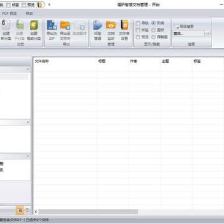Click the 创建新分类 icon
This screenshot has width=224, height=224.
pos(6,25)
